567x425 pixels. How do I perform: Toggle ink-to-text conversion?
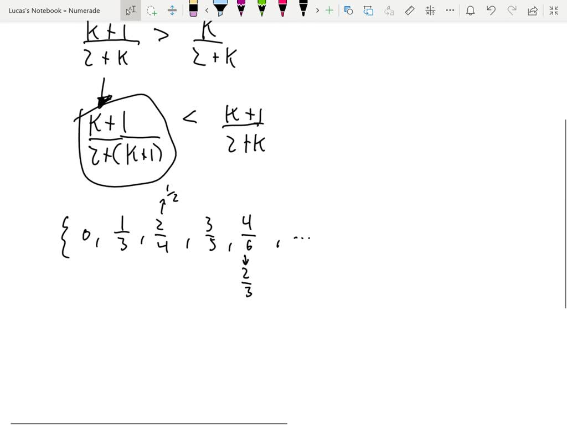click(x=388, y=10)
